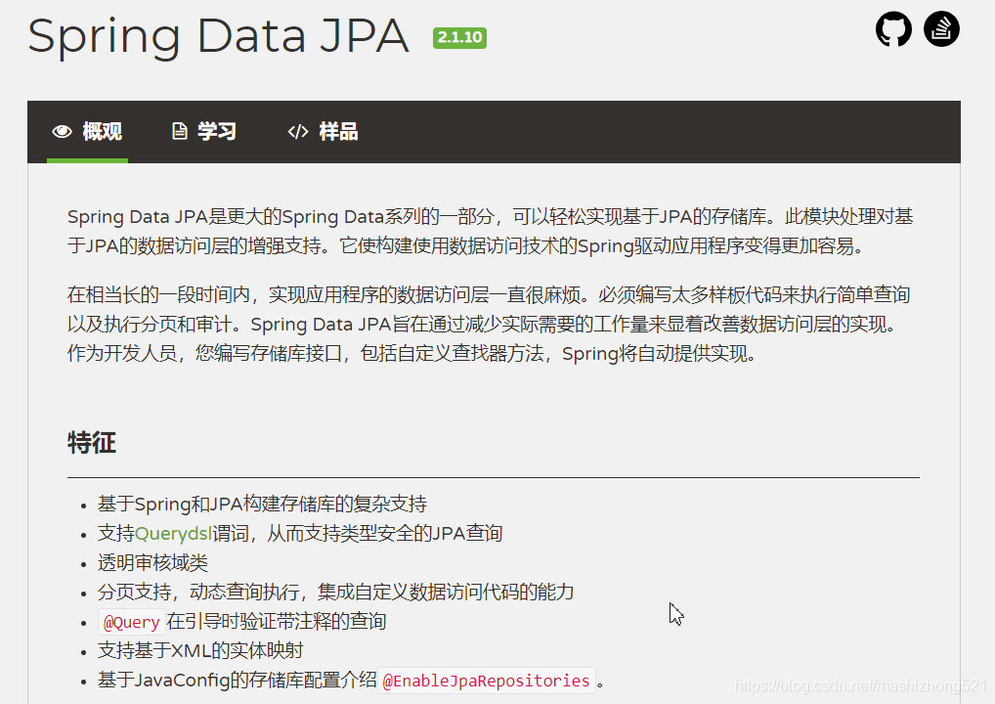
Task: Click the 2.1.10 version badge
Action: coord(459,37)
